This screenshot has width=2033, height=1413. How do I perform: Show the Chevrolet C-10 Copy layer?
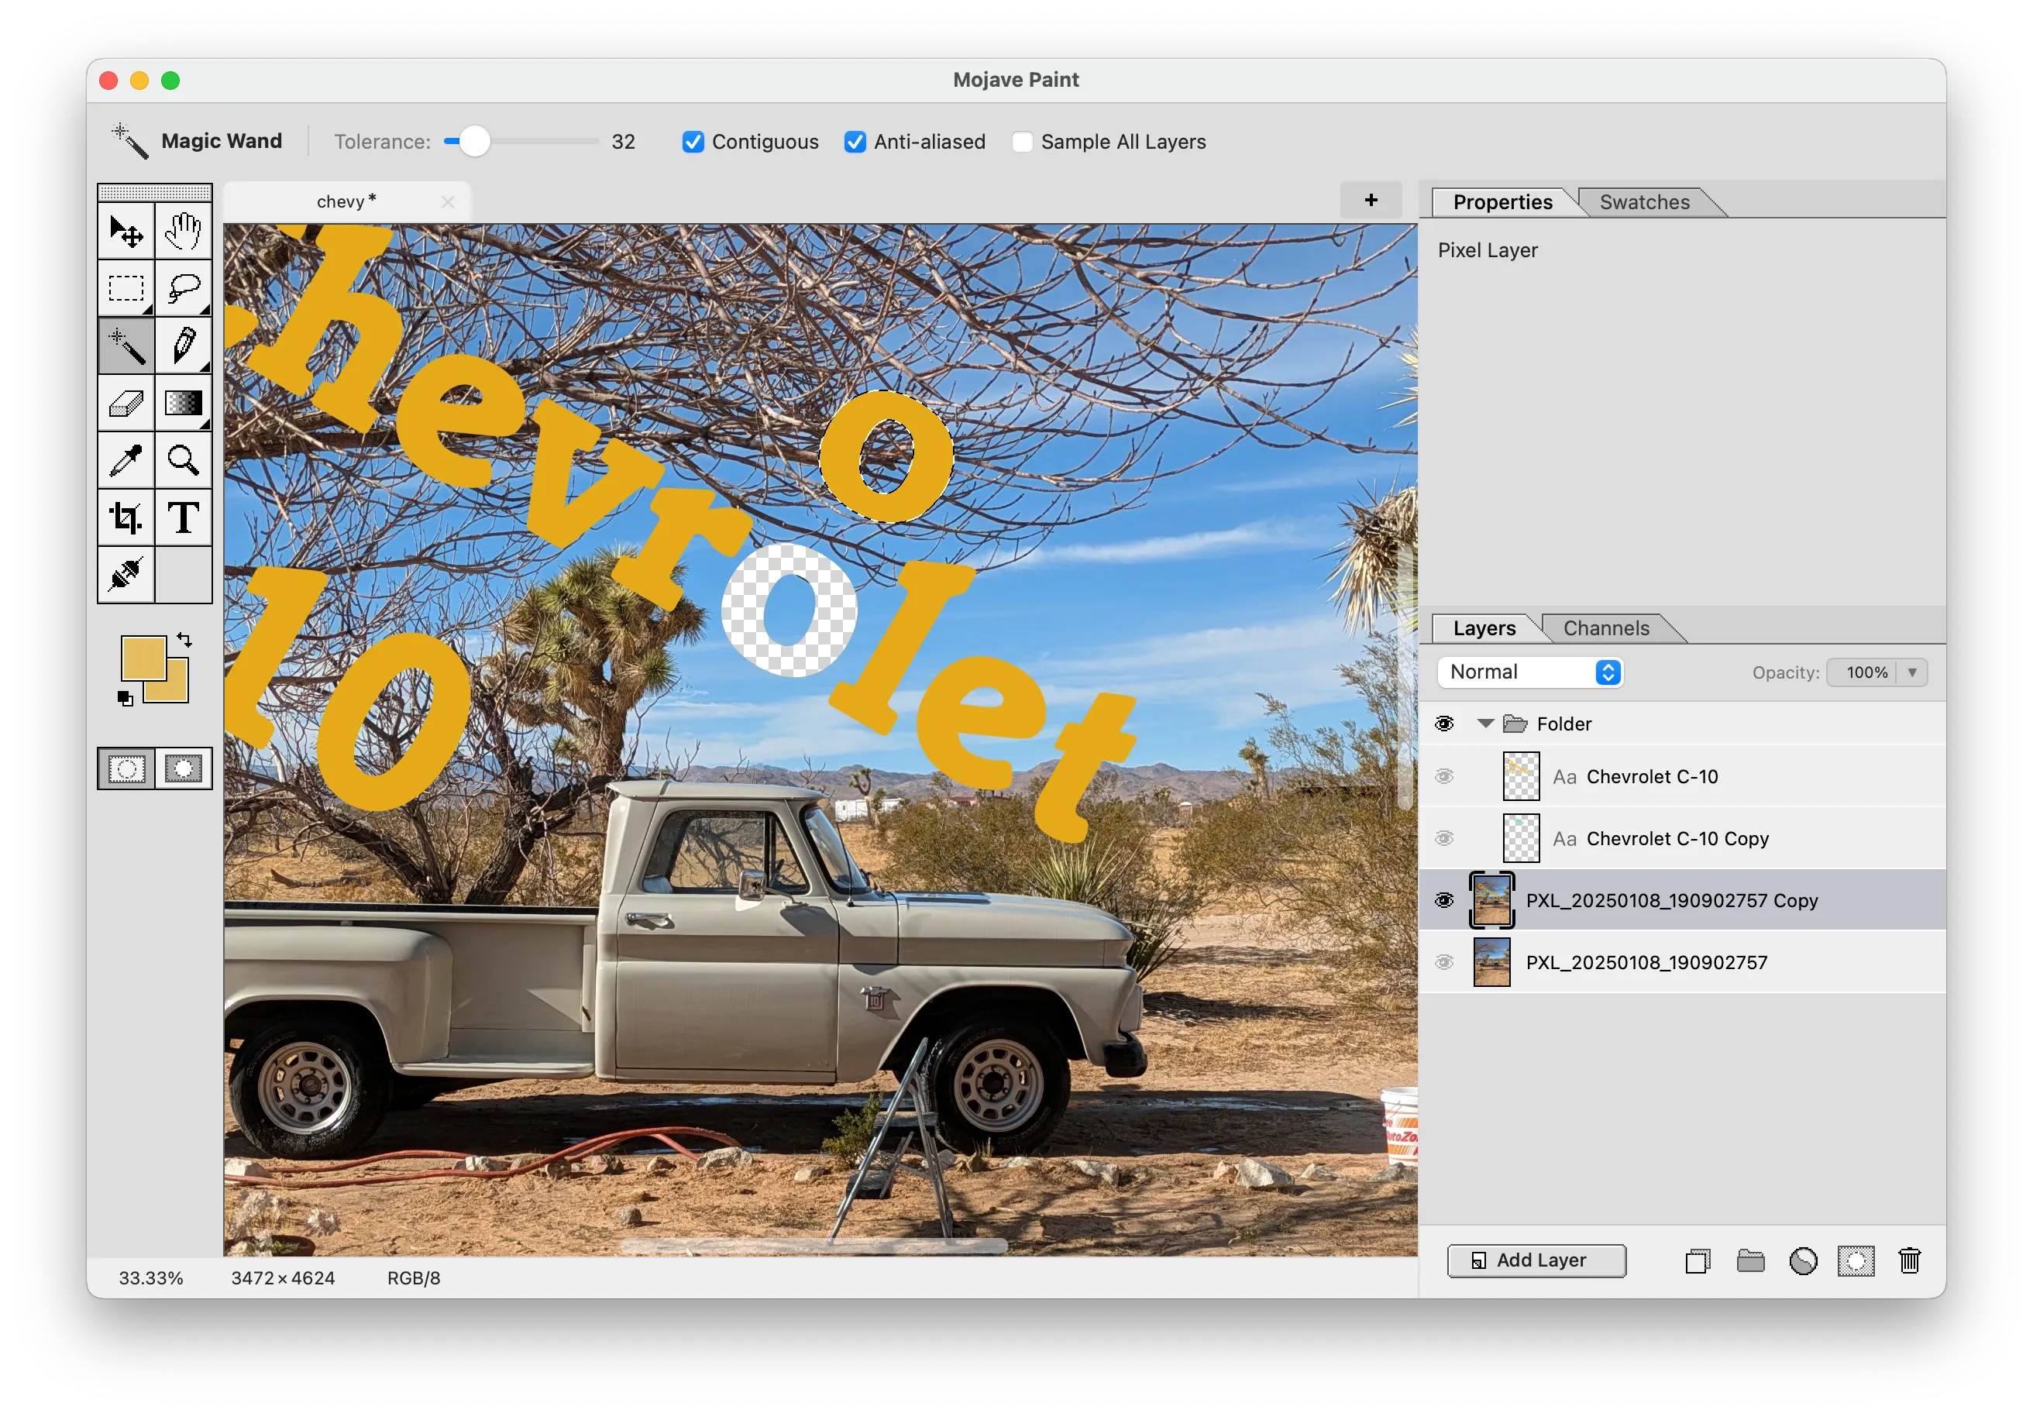pyautogui.click(x=1444, y=838)
